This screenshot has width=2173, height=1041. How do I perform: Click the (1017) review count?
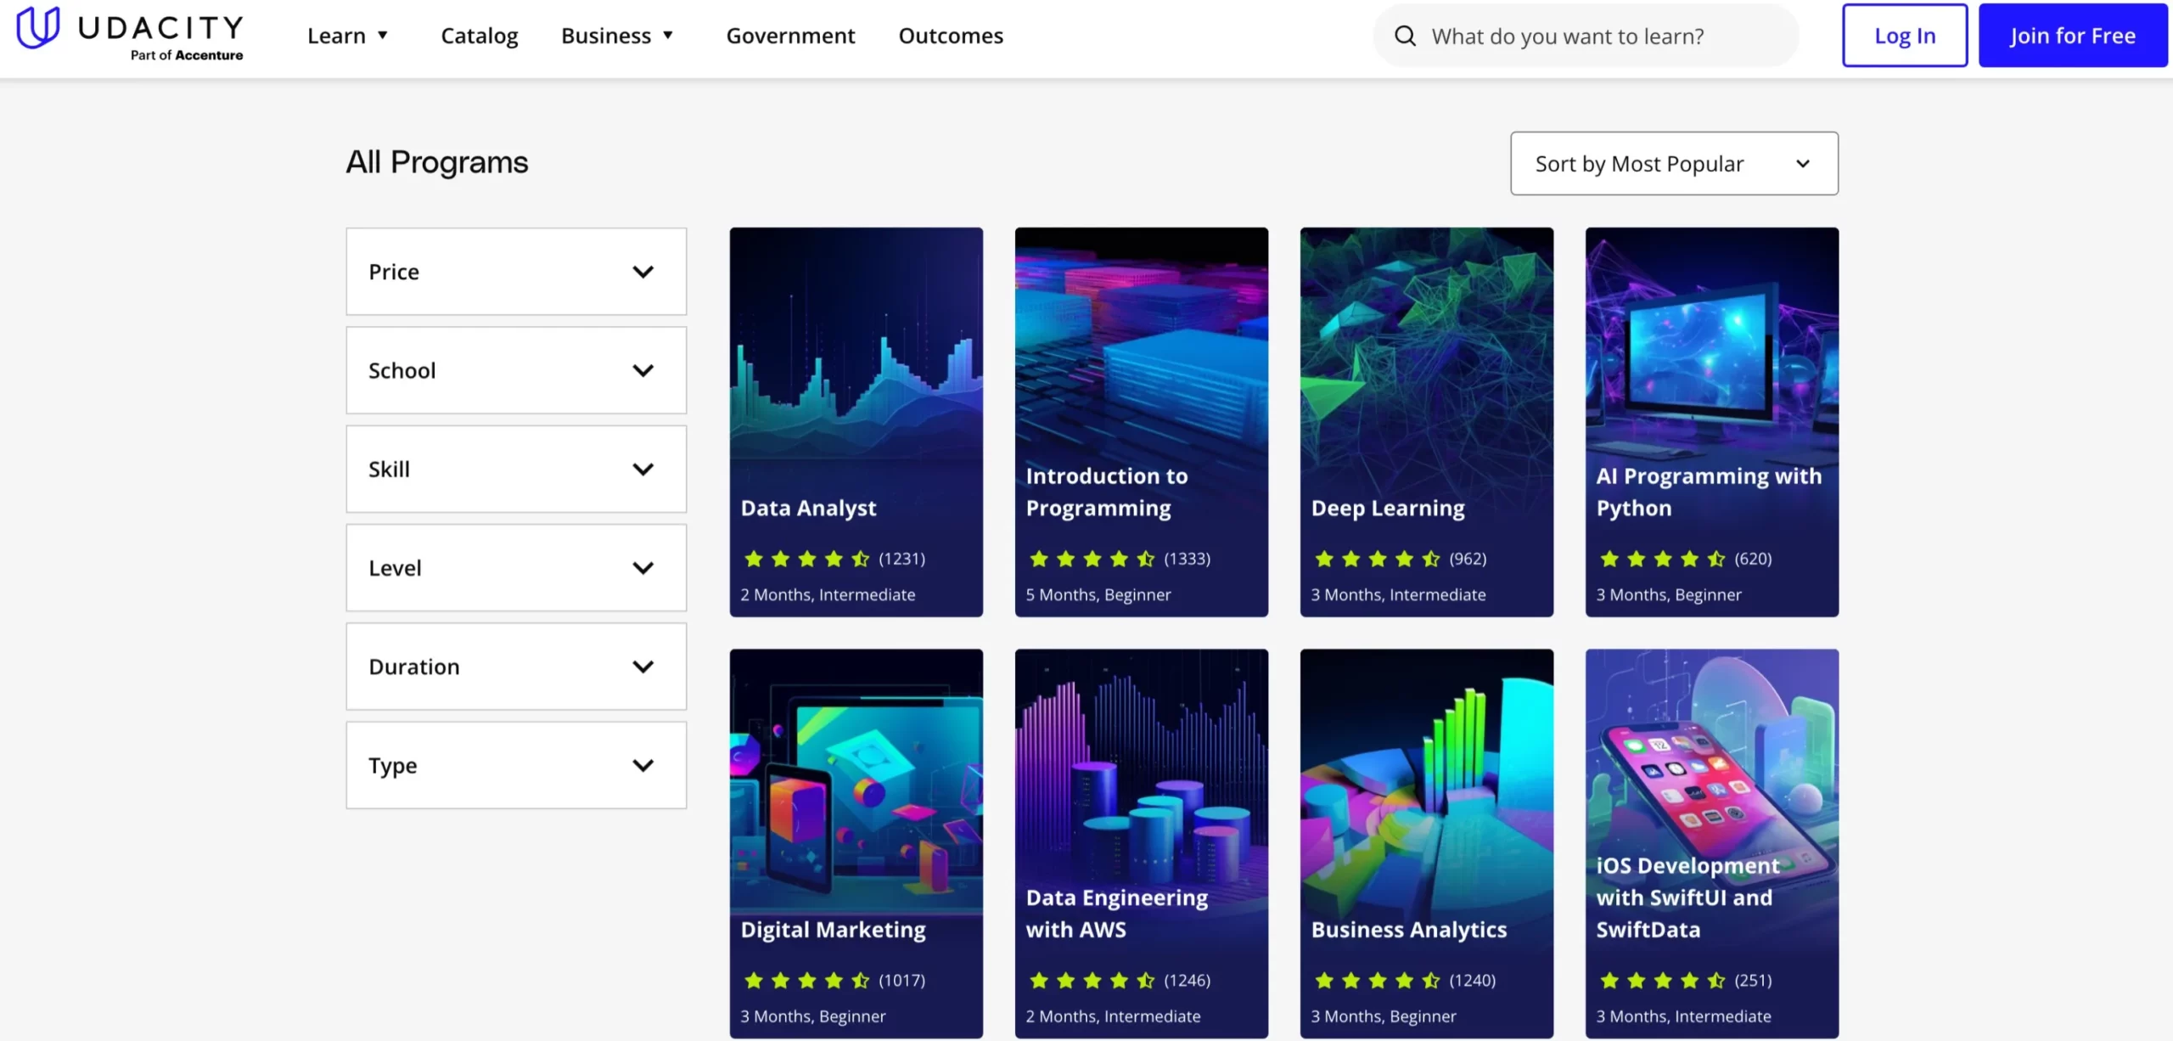[901, 981]
